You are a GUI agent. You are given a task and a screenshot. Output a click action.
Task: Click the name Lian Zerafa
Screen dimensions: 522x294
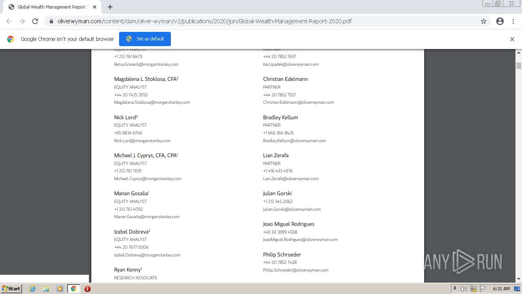[x=276, y=155]
